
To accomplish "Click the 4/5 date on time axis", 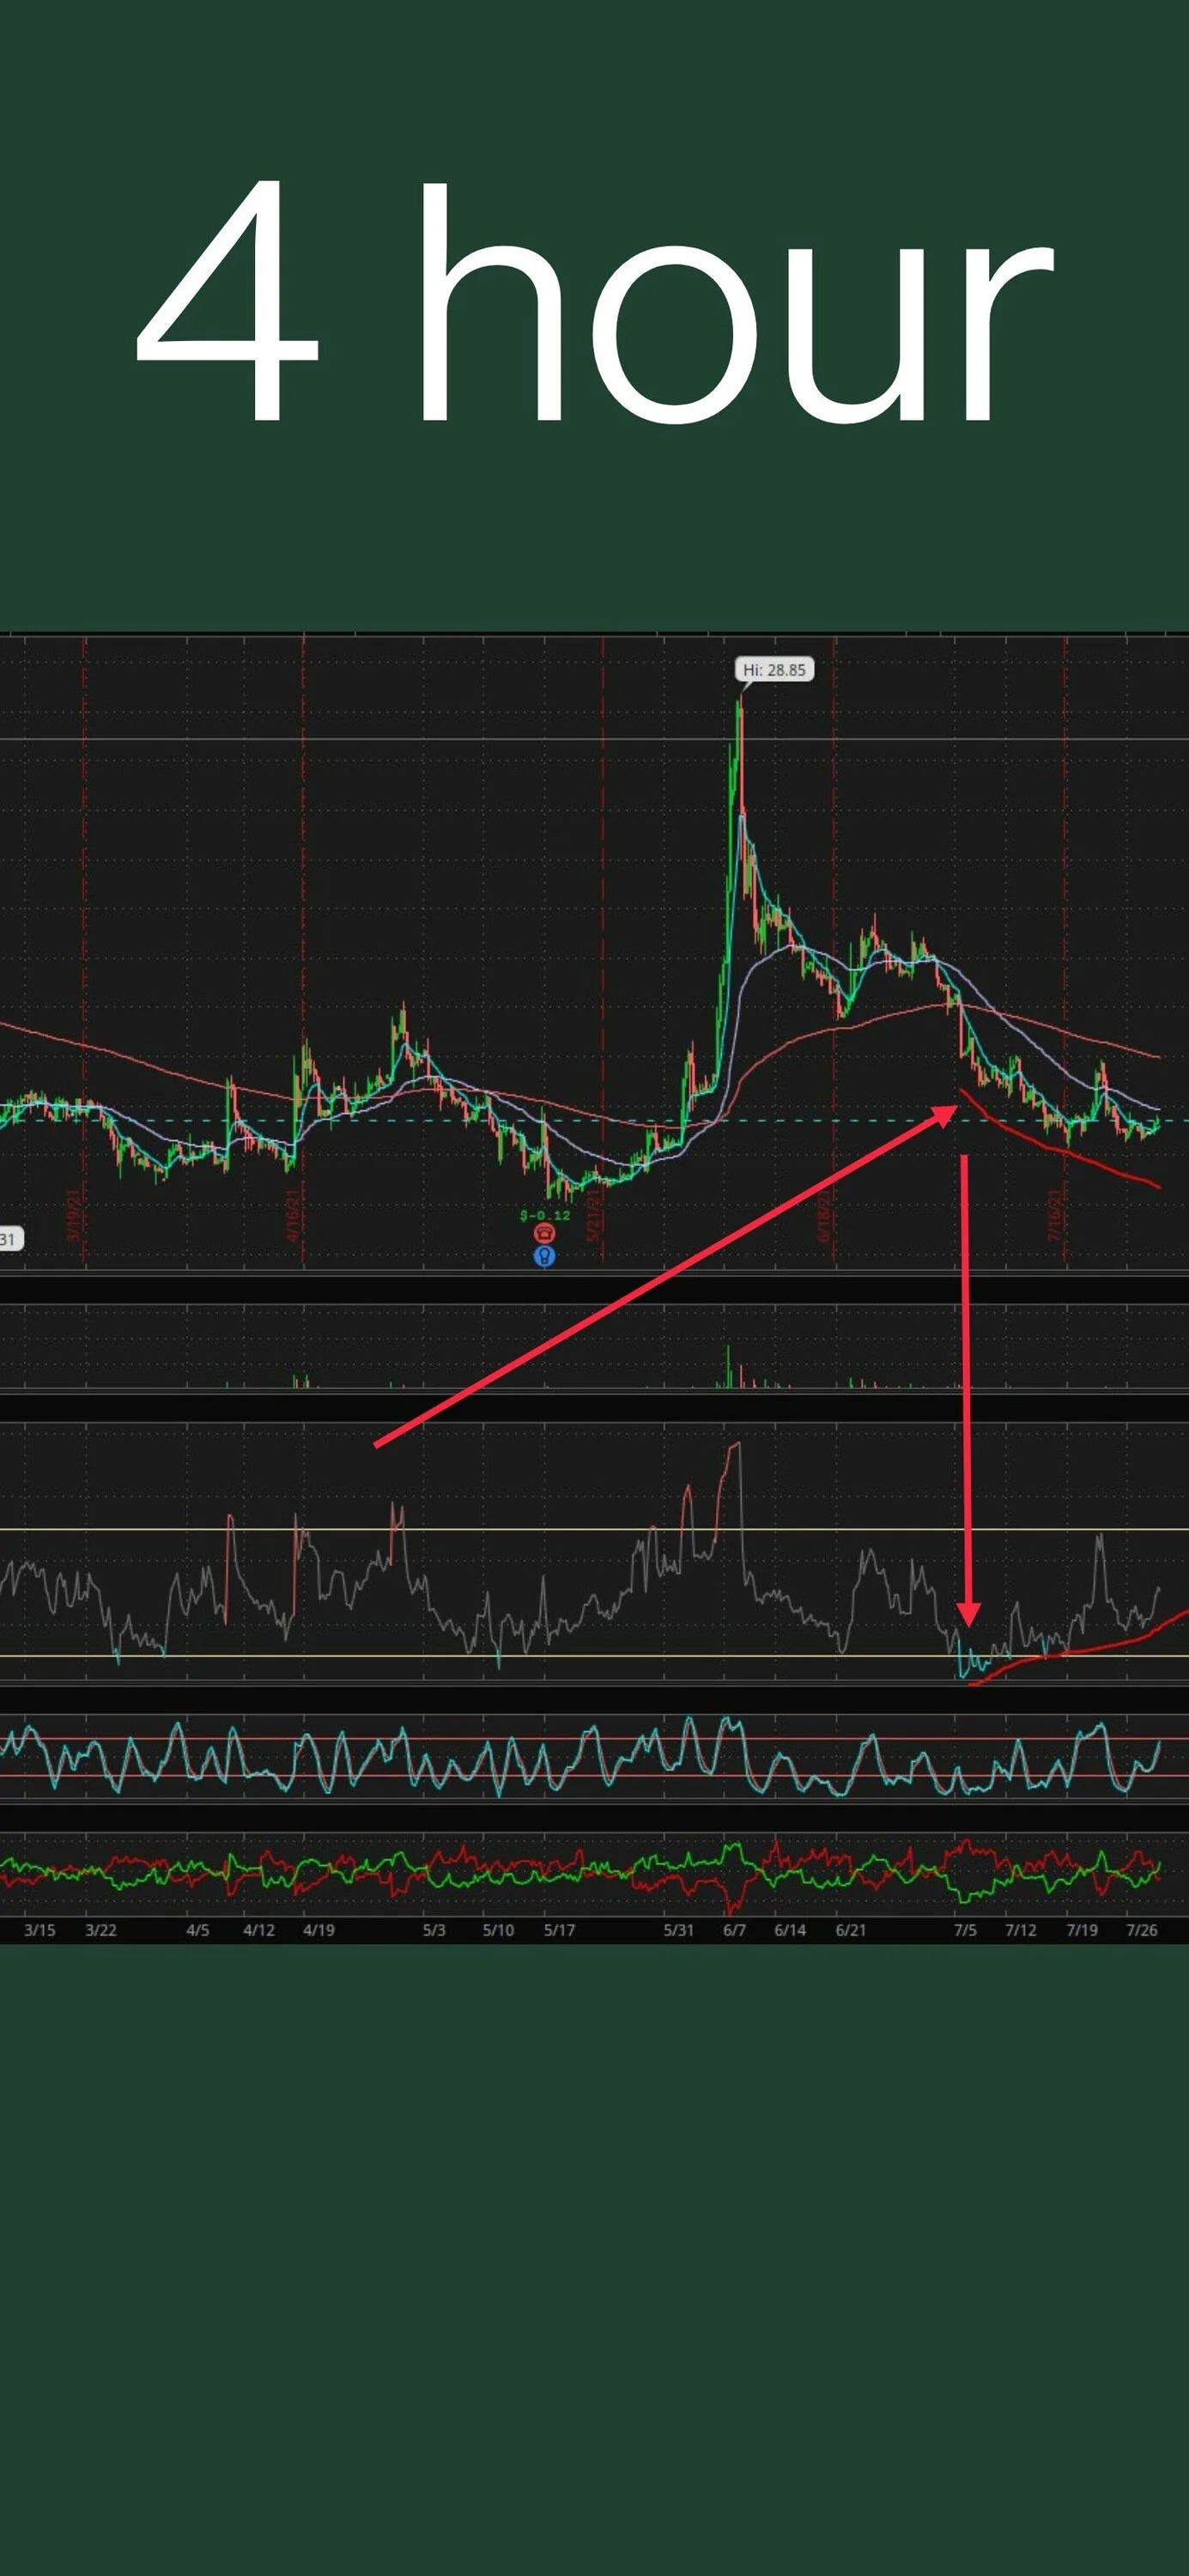I will (x=198, y=1930).
